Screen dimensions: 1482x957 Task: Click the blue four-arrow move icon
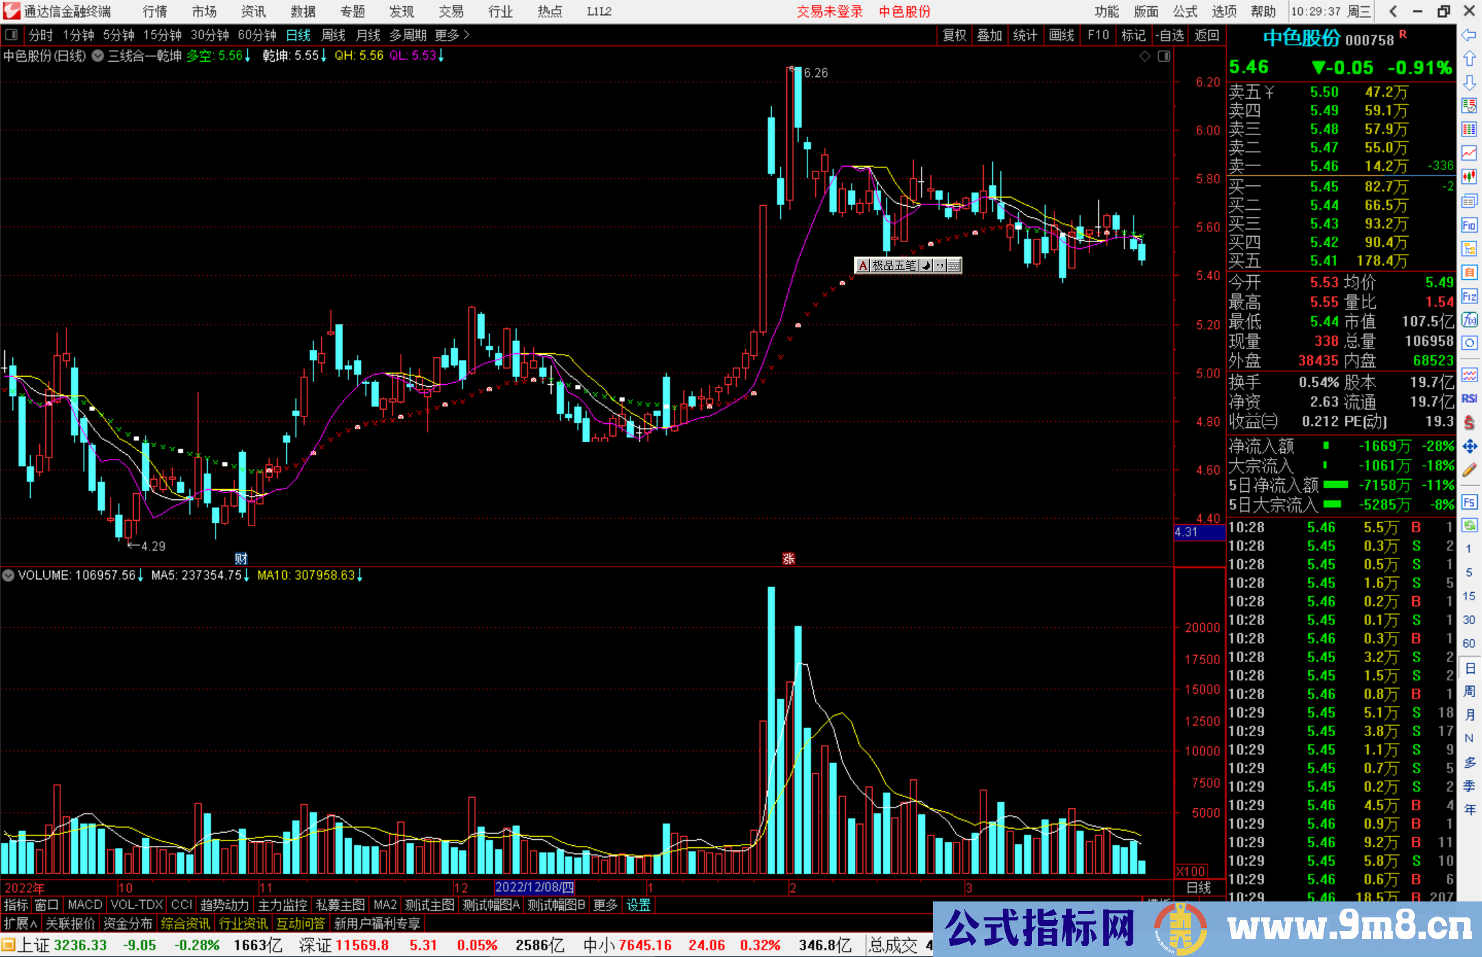click(x=1469, y=447)
